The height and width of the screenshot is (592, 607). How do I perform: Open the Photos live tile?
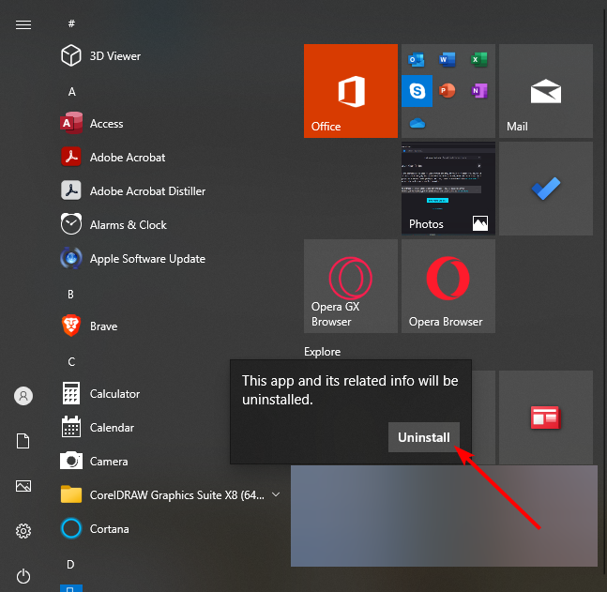pos(448,189)
